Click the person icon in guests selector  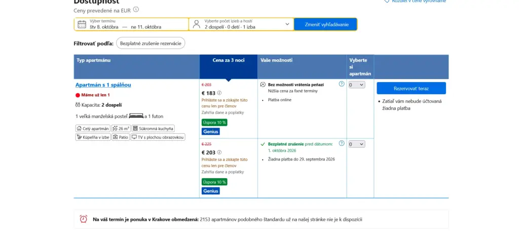pos(197,24)
